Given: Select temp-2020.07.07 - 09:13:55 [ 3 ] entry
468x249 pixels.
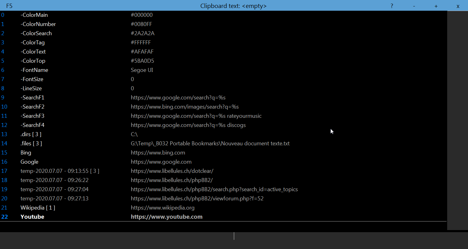Looking at the screenshot, I should [60, 171].
